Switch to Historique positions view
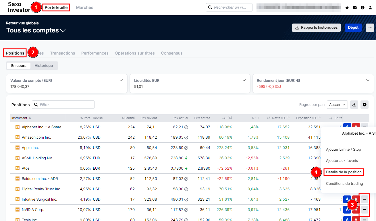Image resolution: width=376 pixels, height=221 pixels. 44,65
